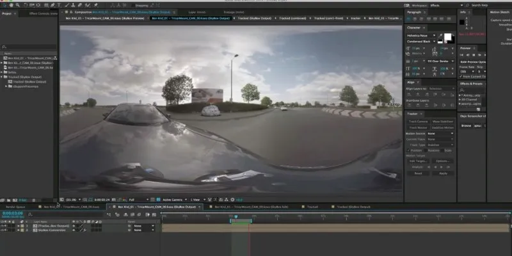Open Condensed Black style dropdown
The width and height of the screenshot is (512, 256).
pyautogui.click(x=421, y=42)
